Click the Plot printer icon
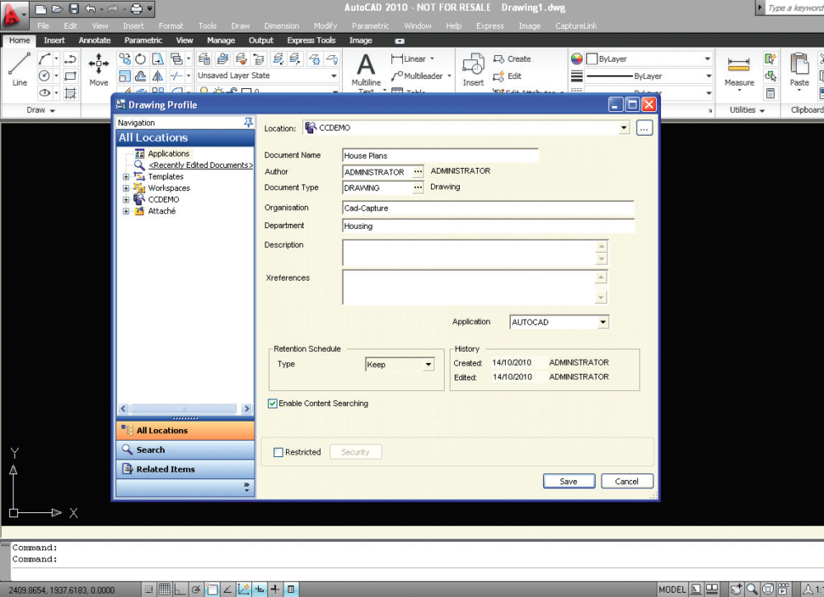The width and height of the screenshot is (824, 597). [136, 8]
